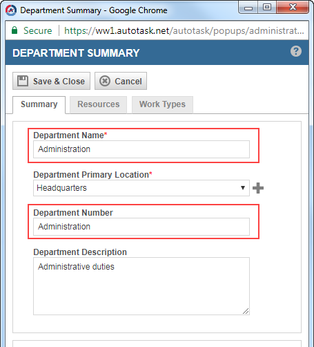This screenshot has height=347, width=314.
Task: Open the Work Types tab
Action: point(162,104)
